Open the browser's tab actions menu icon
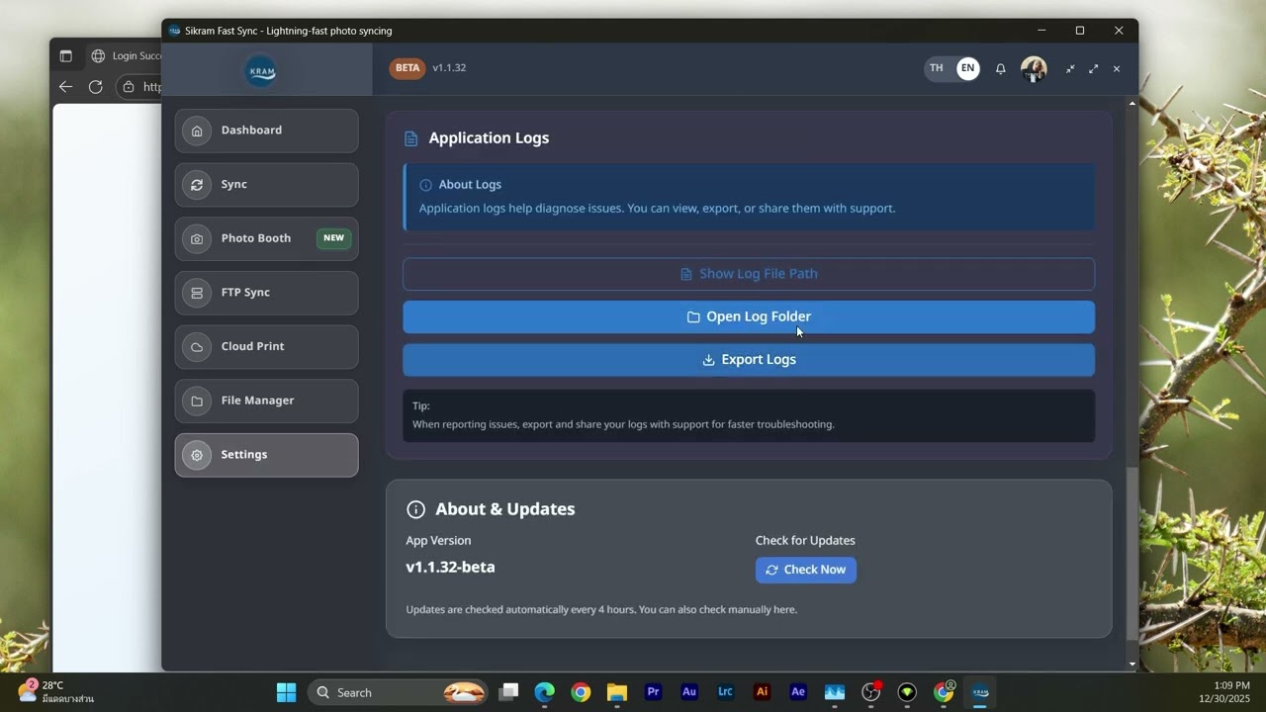1266x712 pixels. click(x=66, y=56)
